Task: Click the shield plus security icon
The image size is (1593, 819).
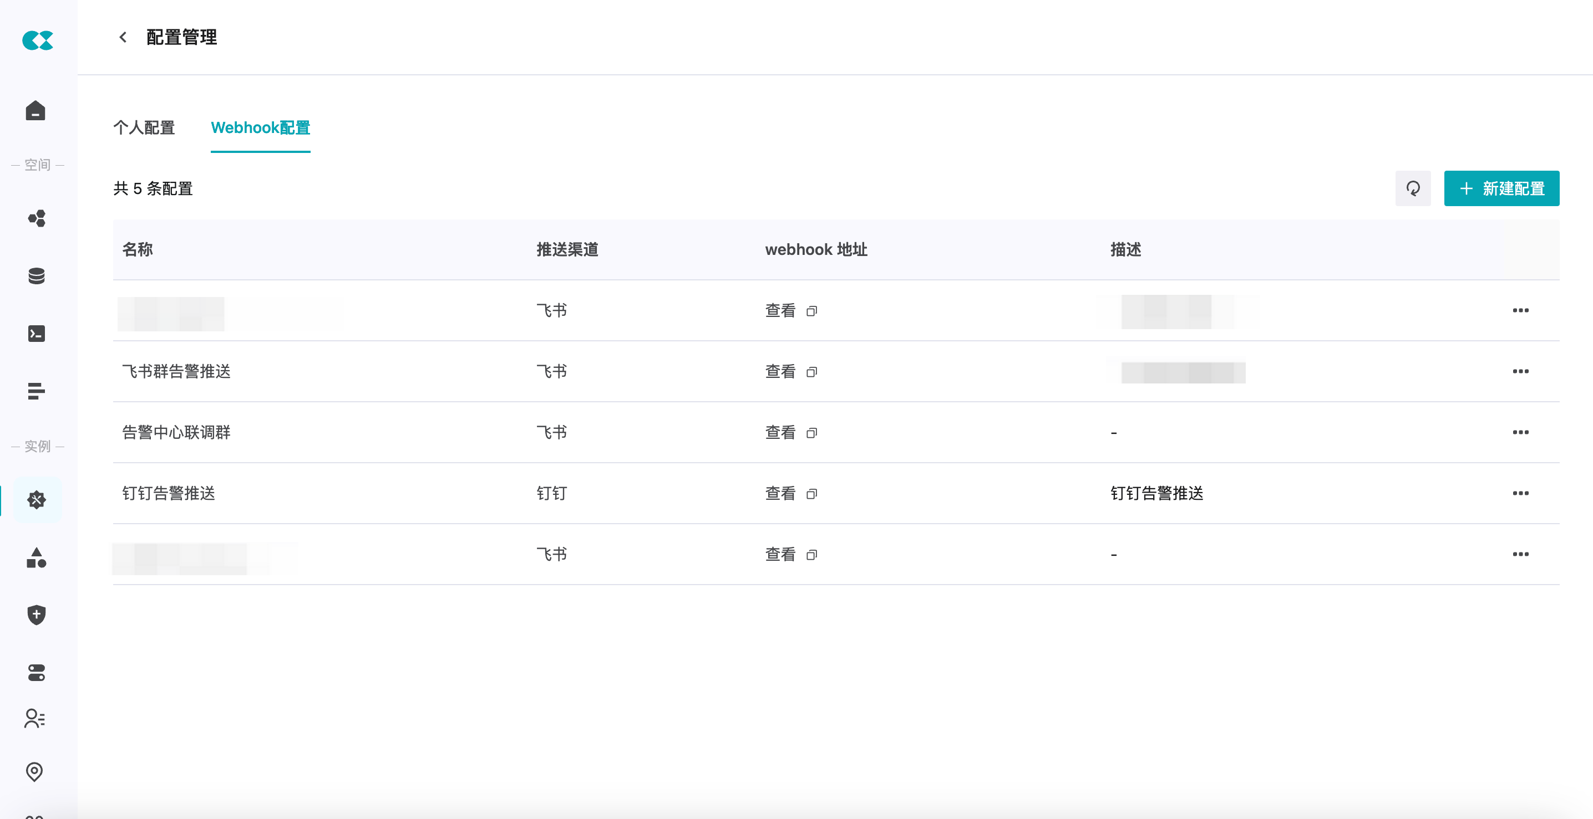Action: pyautogui.click(x=37, y=615)
